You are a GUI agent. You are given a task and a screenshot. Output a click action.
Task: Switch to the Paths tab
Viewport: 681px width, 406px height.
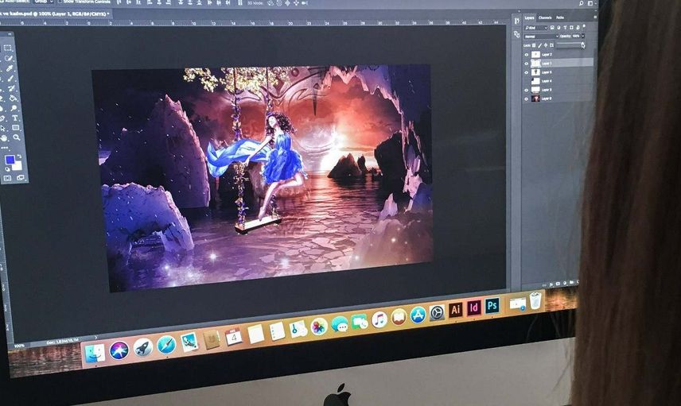[x=560, y=17]
